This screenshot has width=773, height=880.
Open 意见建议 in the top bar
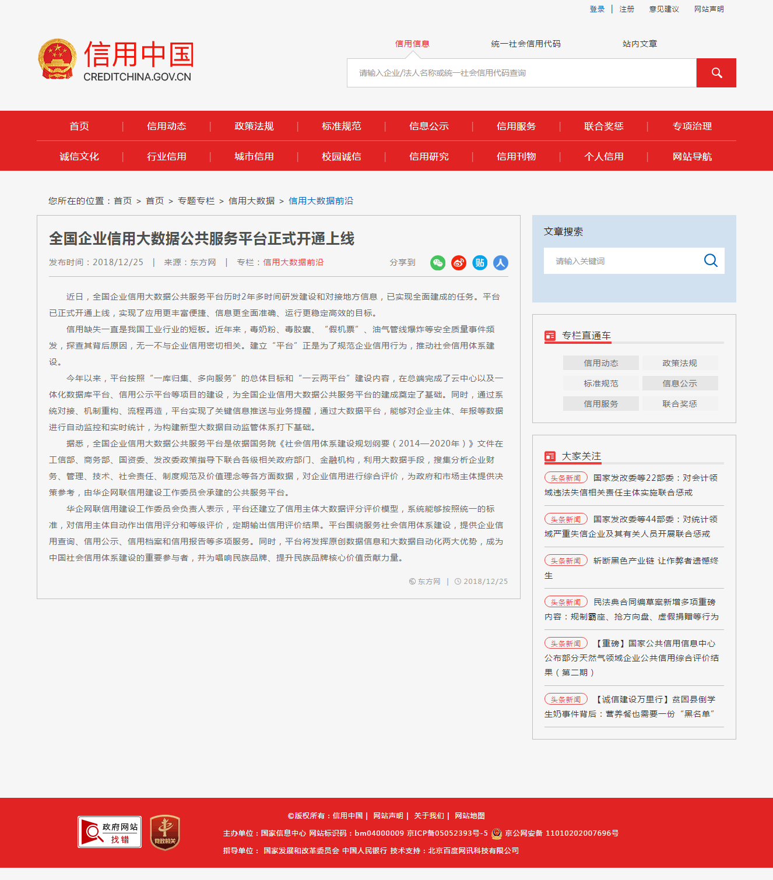(x=664, y=9)
